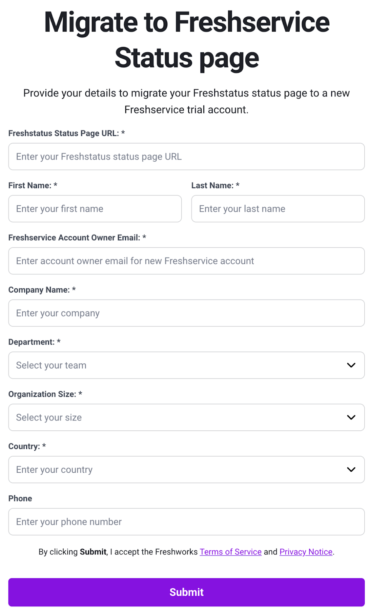The height and width of the screenshot is (616, 372).
Task: Open the Privacy Notice link
Action: tap(306, 552)
